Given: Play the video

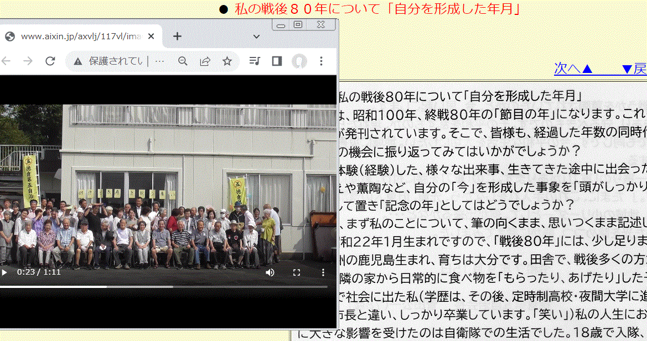Looking at the screenshot, I should (x=4, y=272).
